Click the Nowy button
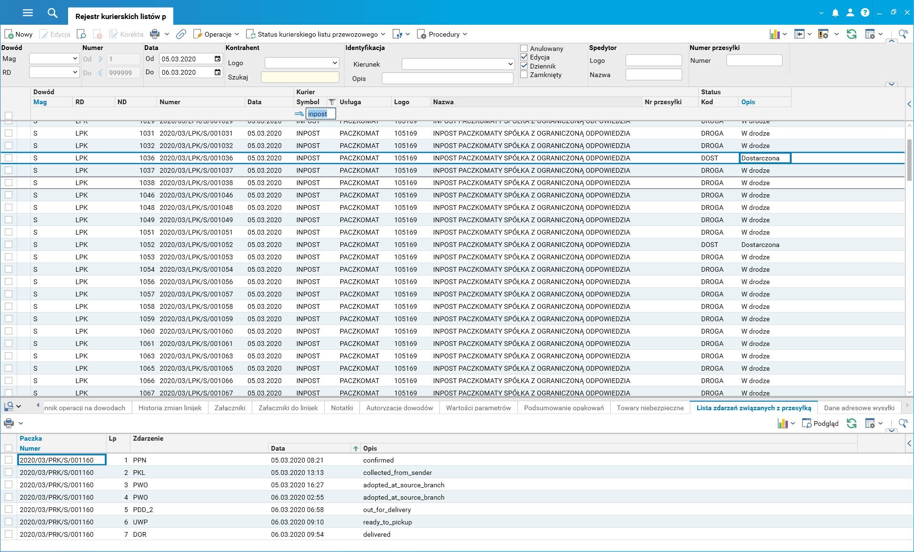This screenshot has width=914, height=552. tap(19, 34)
